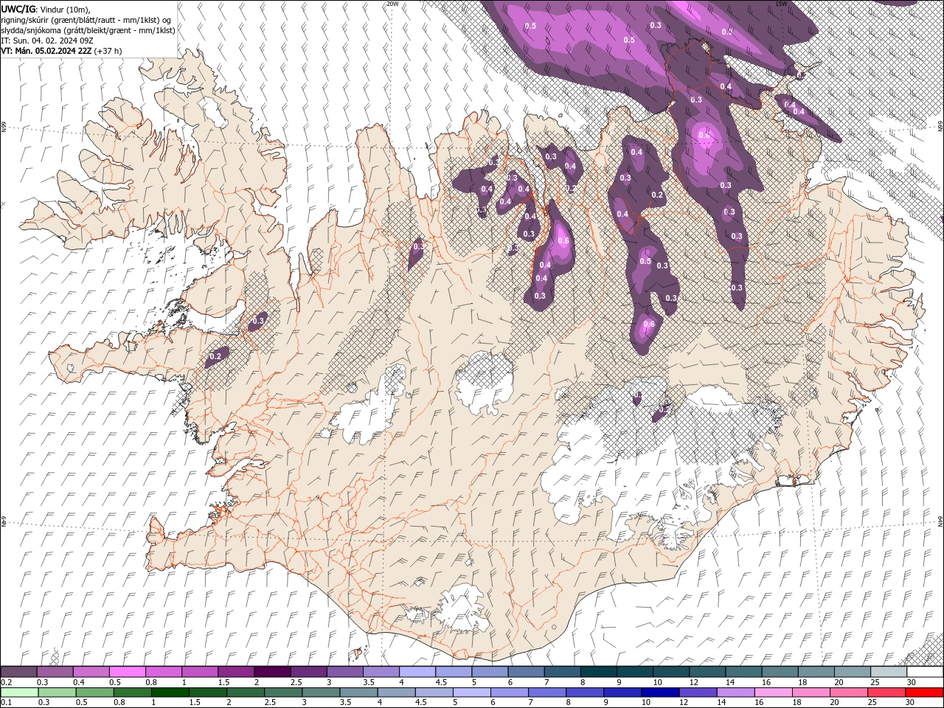Select the rain legend swatch between 25 and 30

point(886,693)
